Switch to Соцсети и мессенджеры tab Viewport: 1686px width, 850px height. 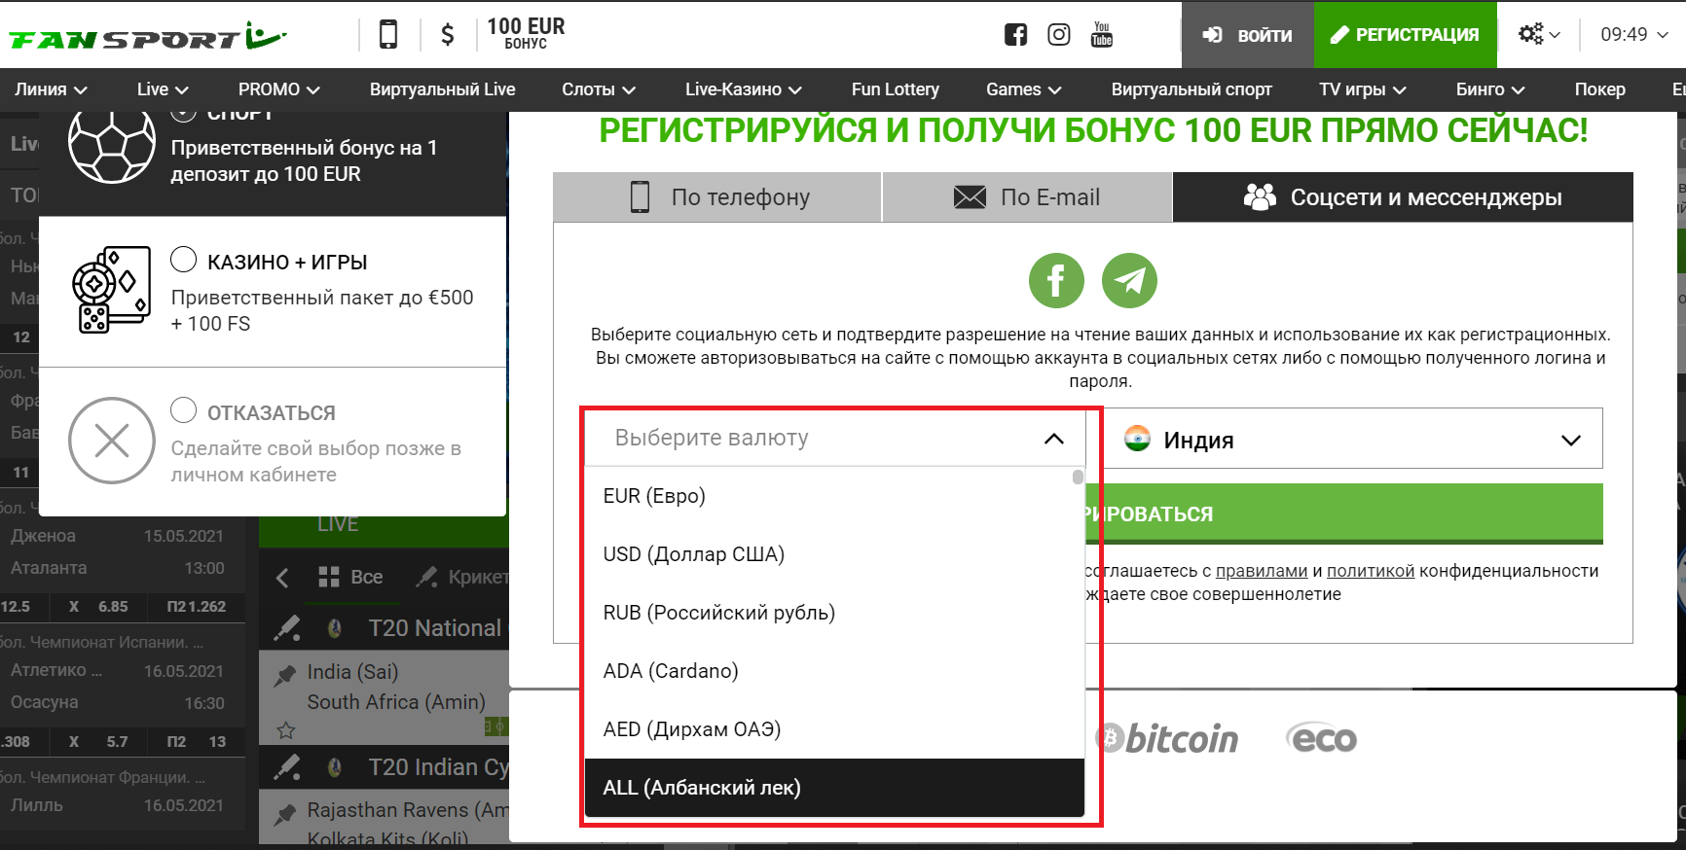(1403, 197)
